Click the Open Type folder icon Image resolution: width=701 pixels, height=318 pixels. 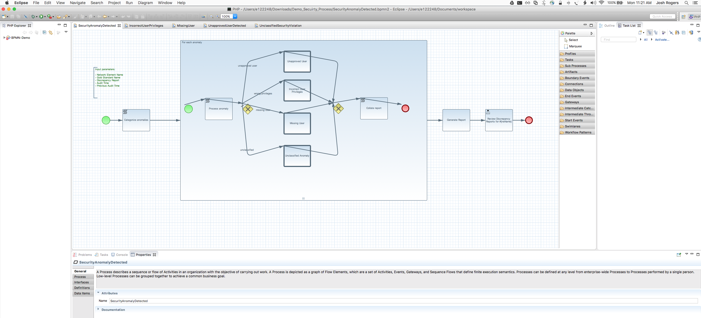(x=59, y=17)
